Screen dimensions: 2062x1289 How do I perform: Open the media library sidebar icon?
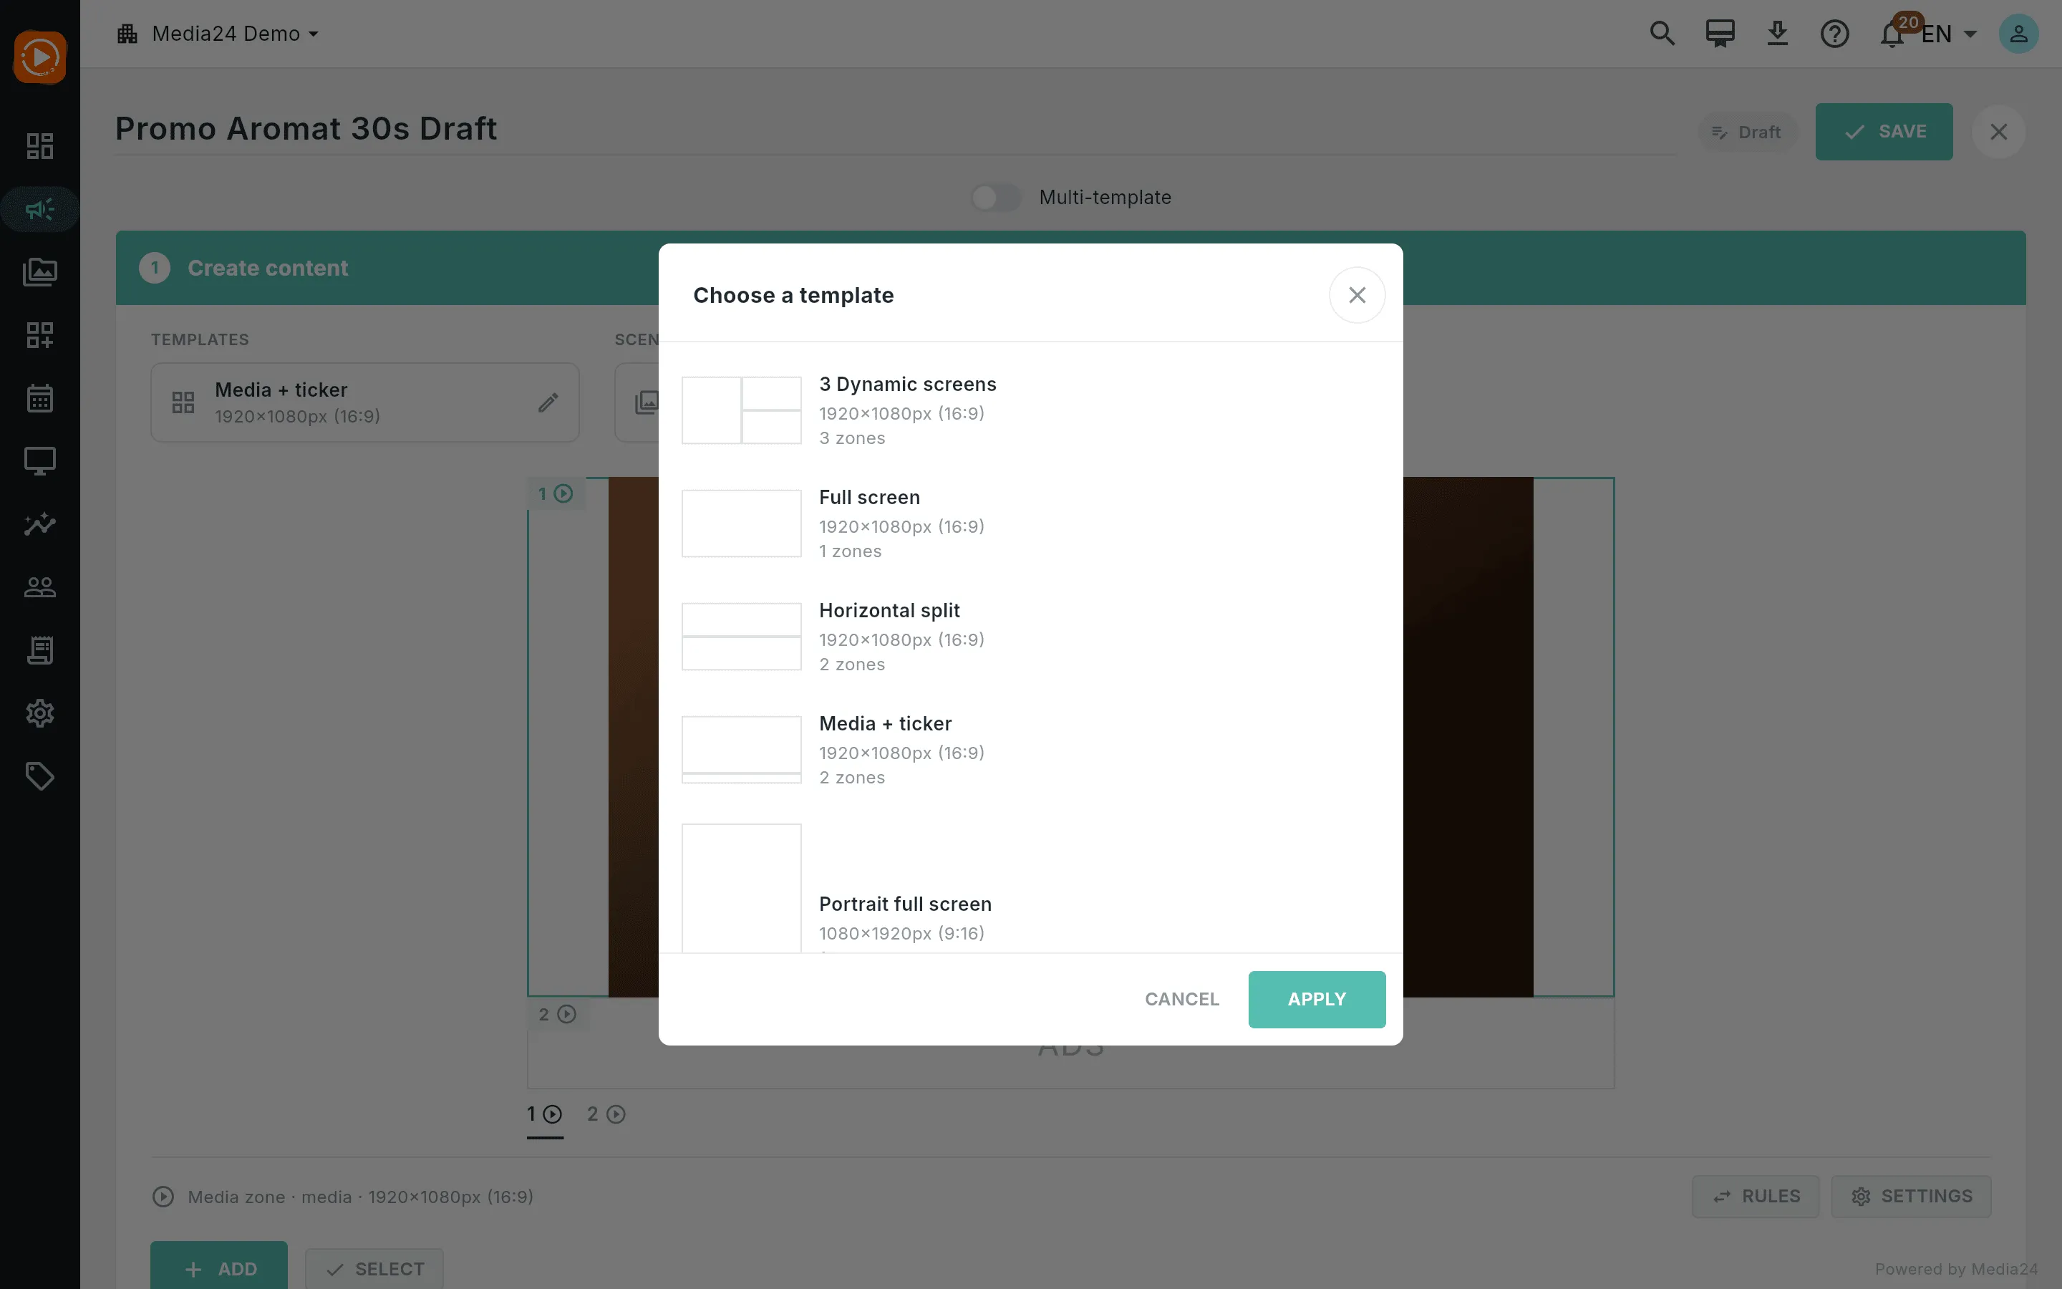[x=40, y=272]
